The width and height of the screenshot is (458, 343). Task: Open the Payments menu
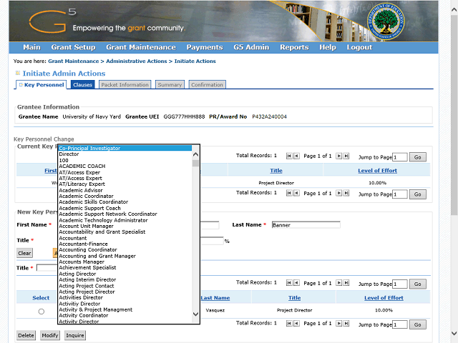point(205,47)
